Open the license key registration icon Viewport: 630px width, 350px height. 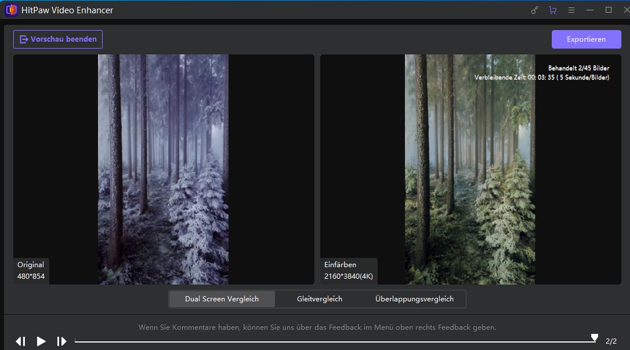pos(534,10)
